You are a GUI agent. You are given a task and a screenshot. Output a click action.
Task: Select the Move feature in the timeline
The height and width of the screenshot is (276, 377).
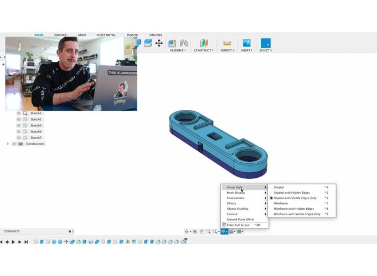pyautogui.click(x=66, y=242)
